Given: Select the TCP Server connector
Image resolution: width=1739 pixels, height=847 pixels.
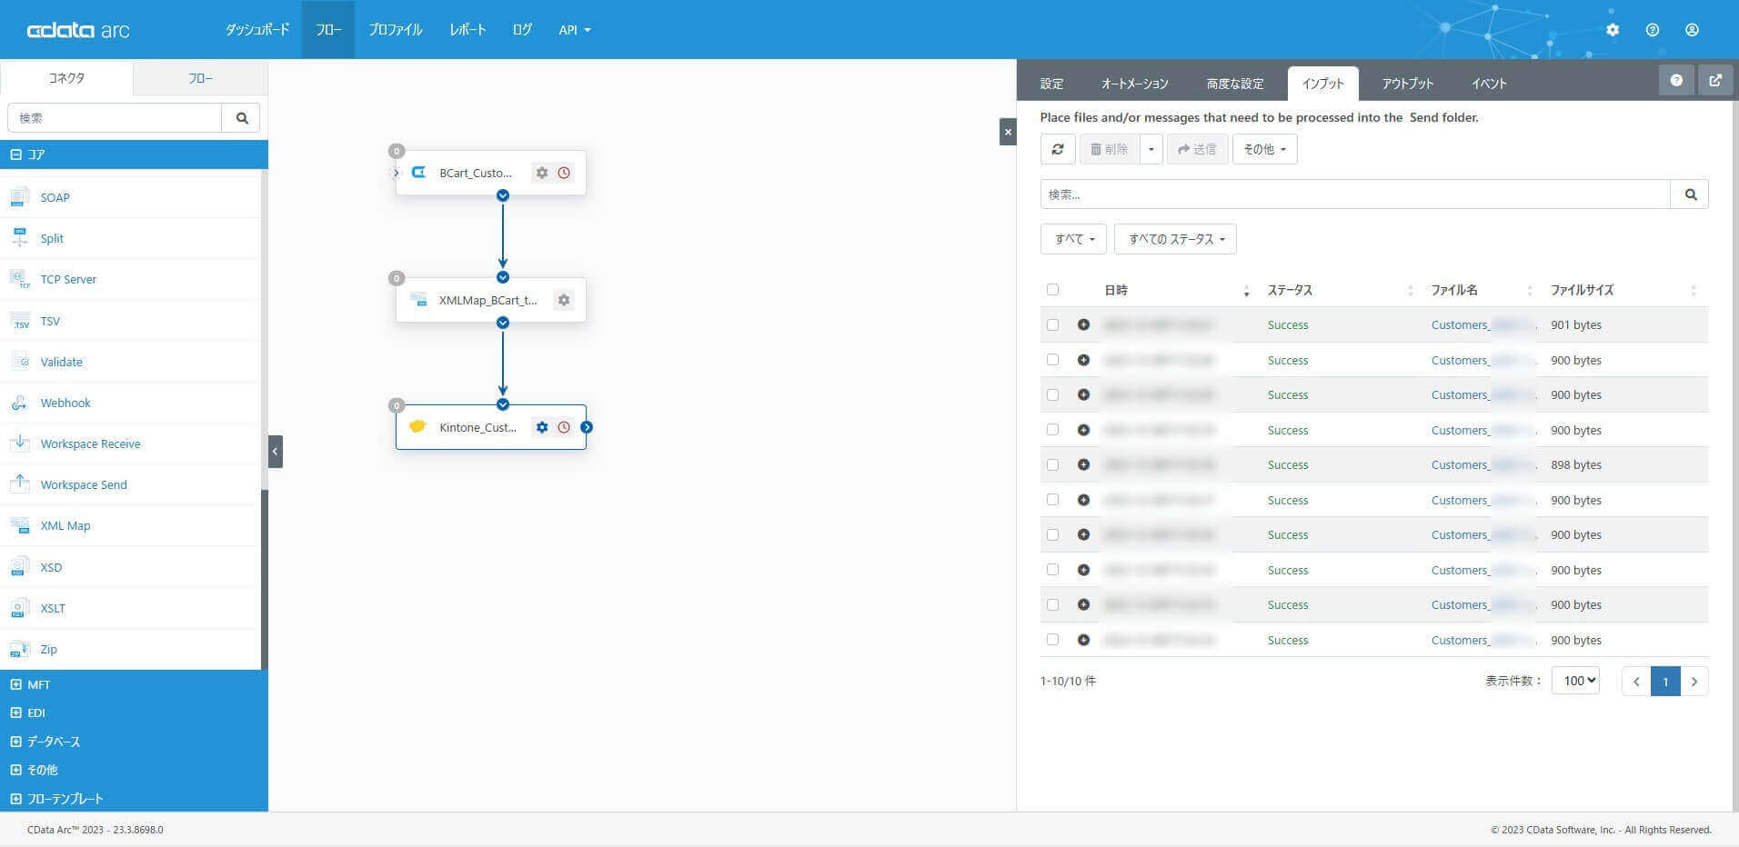Looking at the screenshot, I should 68,279.
